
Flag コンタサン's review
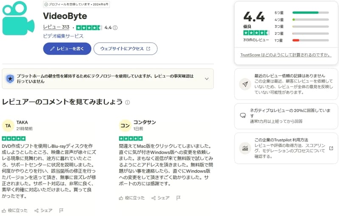click(x=178, y=198)
